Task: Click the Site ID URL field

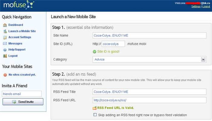Action: [113, 44]
